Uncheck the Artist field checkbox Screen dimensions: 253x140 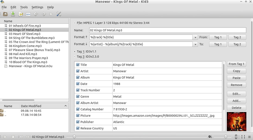pyautogui.click(x=78, y=71)
